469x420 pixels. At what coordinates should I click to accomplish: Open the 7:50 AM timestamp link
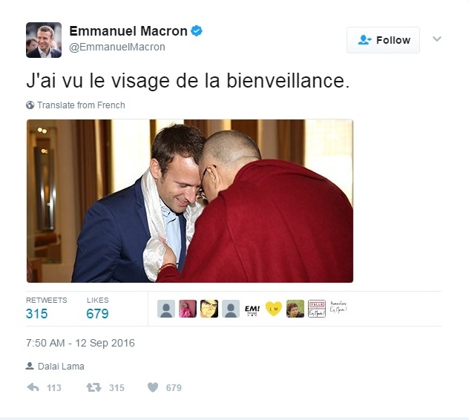coord(80,343)
